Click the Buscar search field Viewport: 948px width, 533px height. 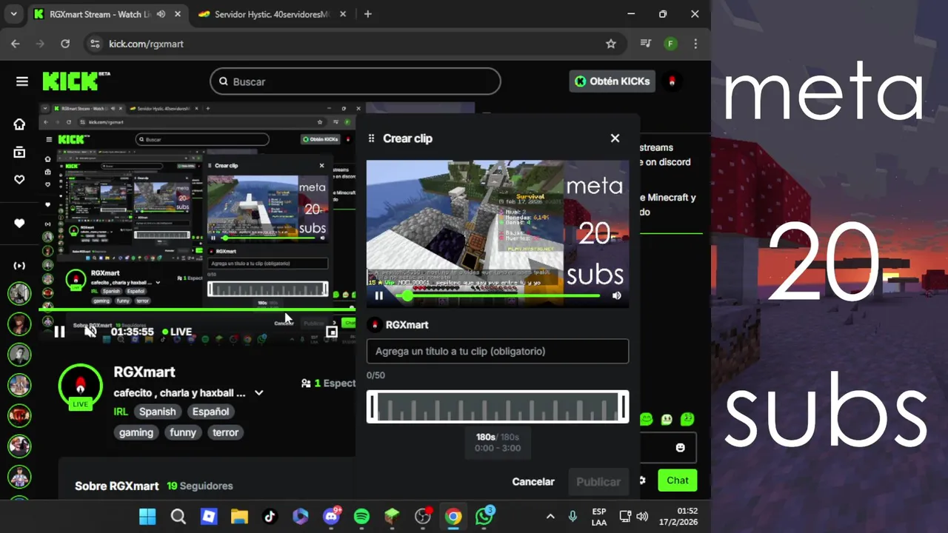pos(355,81)
